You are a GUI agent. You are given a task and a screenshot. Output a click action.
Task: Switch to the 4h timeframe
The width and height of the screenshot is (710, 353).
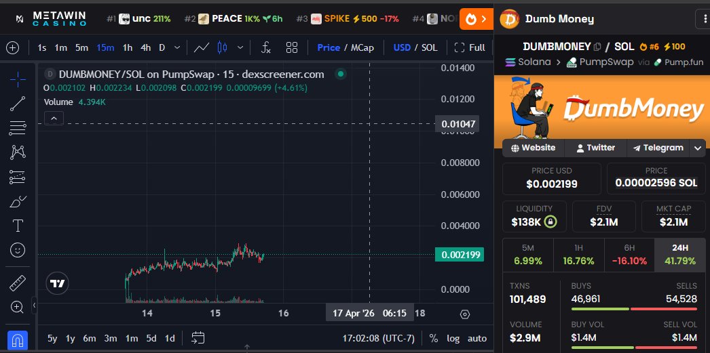(145, 47)
